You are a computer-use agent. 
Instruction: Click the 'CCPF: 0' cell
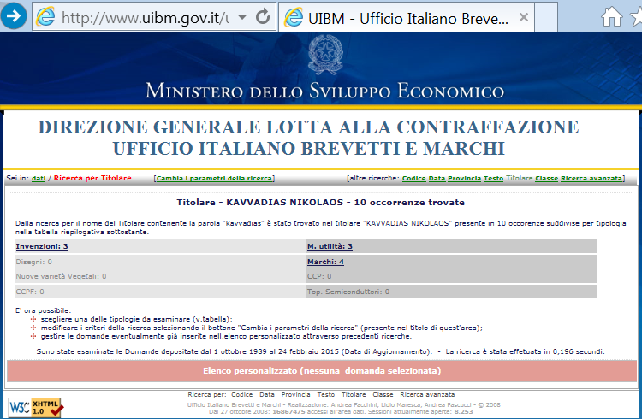(161, 292)
